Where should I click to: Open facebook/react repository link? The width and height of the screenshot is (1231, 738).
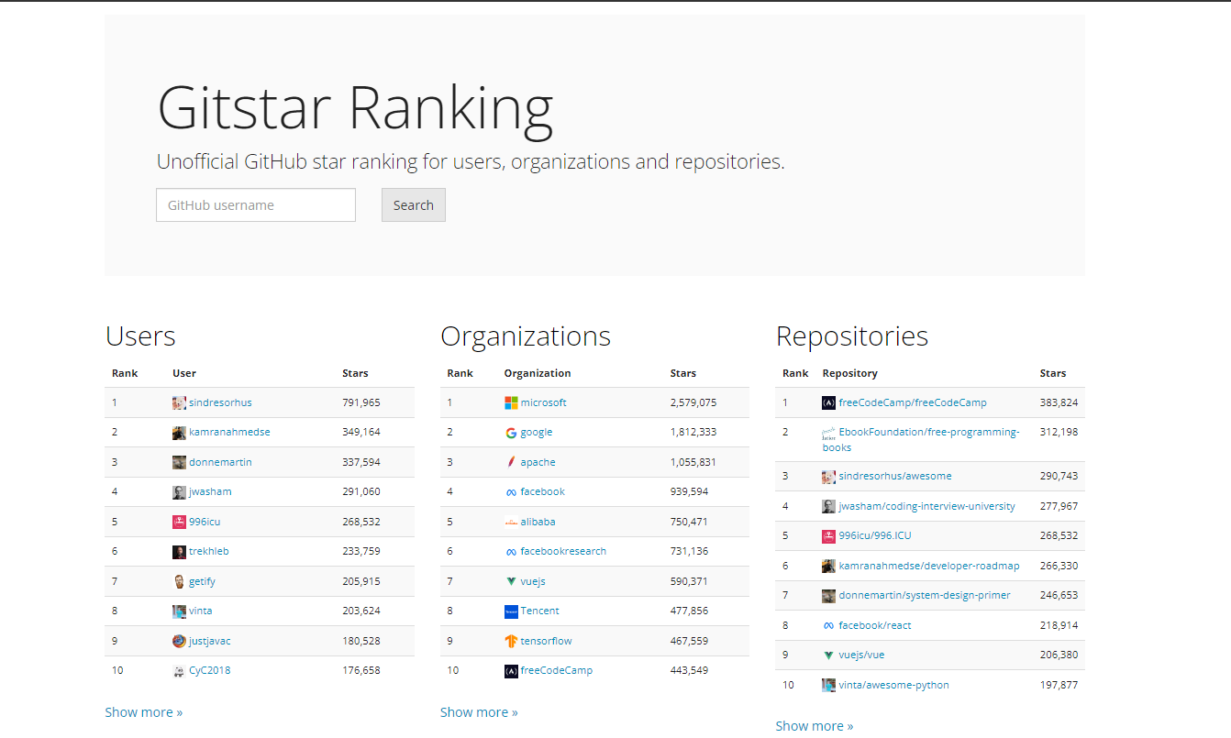point(875,625)
